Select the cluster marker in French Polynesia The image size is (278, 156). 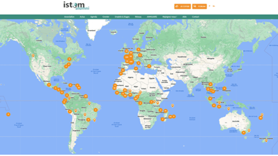tap(8, 114)
